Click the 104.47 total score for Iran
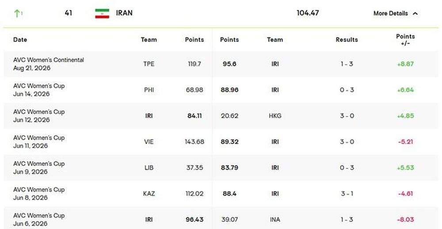442x229 pixels. tap(308, 13)
